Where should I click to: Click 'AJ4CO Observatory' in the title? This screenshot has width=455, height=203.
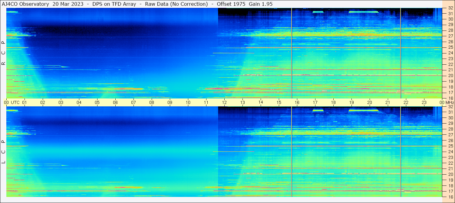coord(25,4)
